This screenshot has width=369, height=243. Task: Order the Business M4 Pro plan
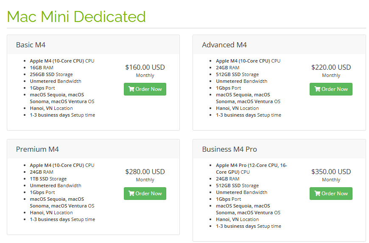331,194
